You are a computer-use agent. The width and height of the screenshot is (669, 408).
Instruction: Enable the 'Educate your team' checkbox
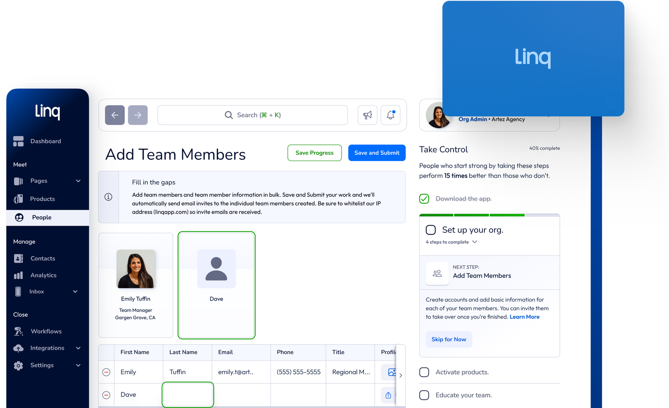click(x=424, y=395)
